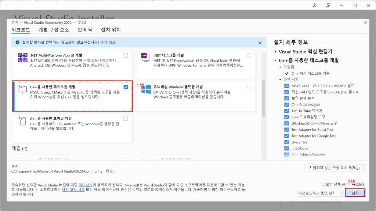Open the feedback icon in title bar
The height and width of the screenshot is (211, 376).
[328, 5]
